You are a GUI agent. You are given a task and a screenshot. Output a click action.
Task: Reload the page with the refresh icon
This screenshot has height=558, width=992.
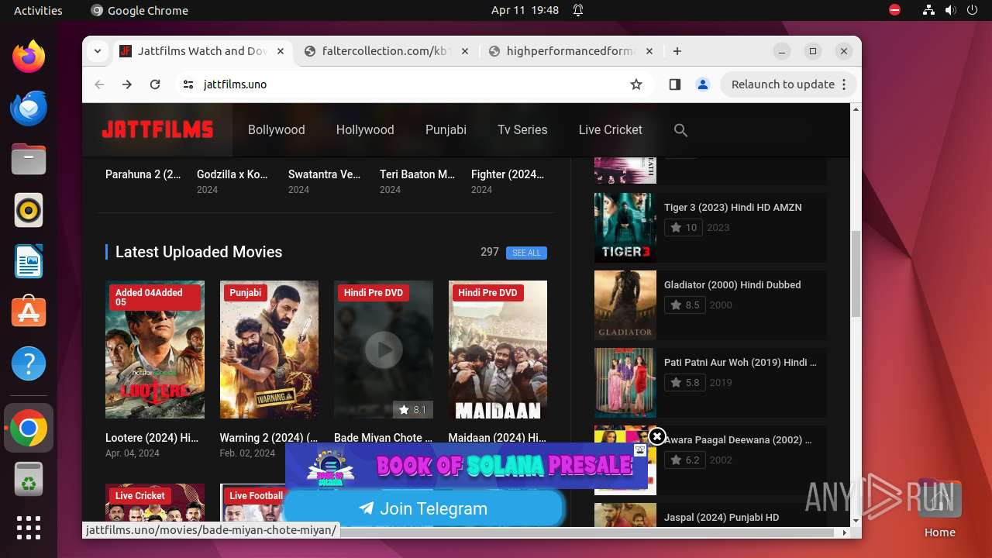(155, 84)
